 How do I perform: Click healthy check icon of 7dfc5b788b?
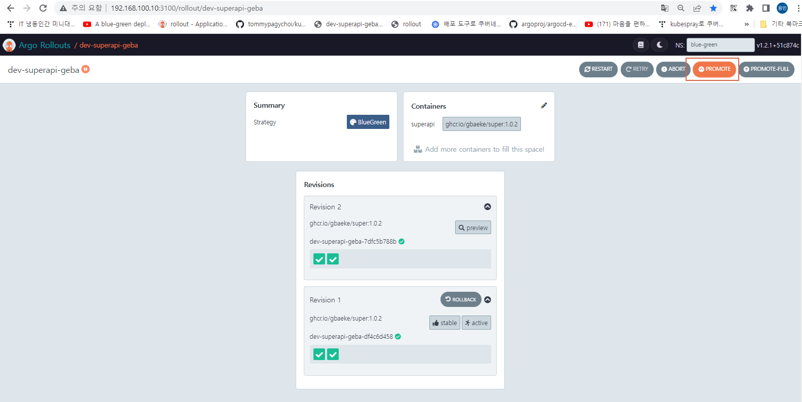402,242
